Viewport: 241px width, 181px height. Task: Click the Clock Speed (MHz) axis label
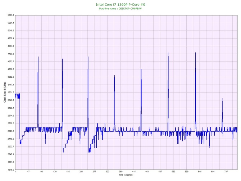pos(5,92)
